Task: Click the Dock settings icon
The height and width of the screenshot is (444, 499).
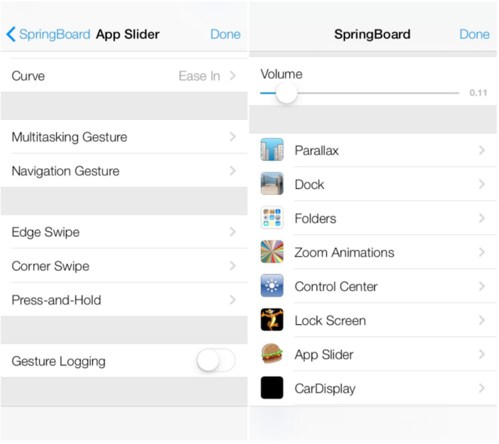Action: pos(272,184)
